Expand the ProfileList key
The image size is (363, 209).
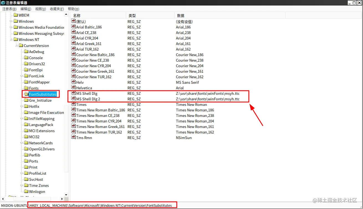coord(22,173)
